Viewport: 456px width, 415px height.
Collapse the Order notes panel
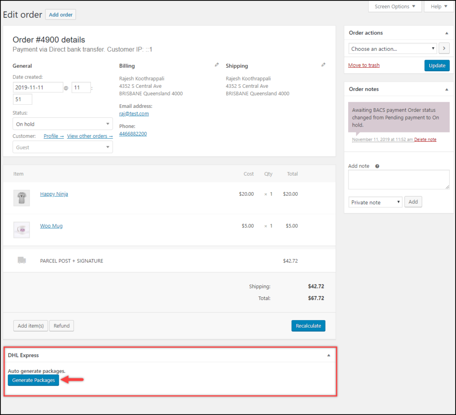446,89
